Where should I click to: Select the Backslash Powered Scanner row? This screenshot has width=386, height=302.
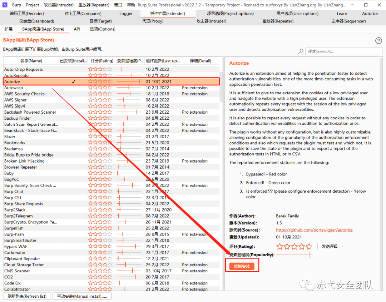(x=111, y=112)
